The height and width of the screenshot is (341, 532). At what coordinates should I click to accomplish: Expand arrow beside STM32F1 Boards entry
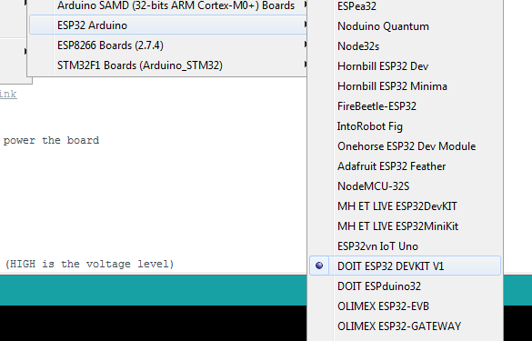tap(305, 65)
